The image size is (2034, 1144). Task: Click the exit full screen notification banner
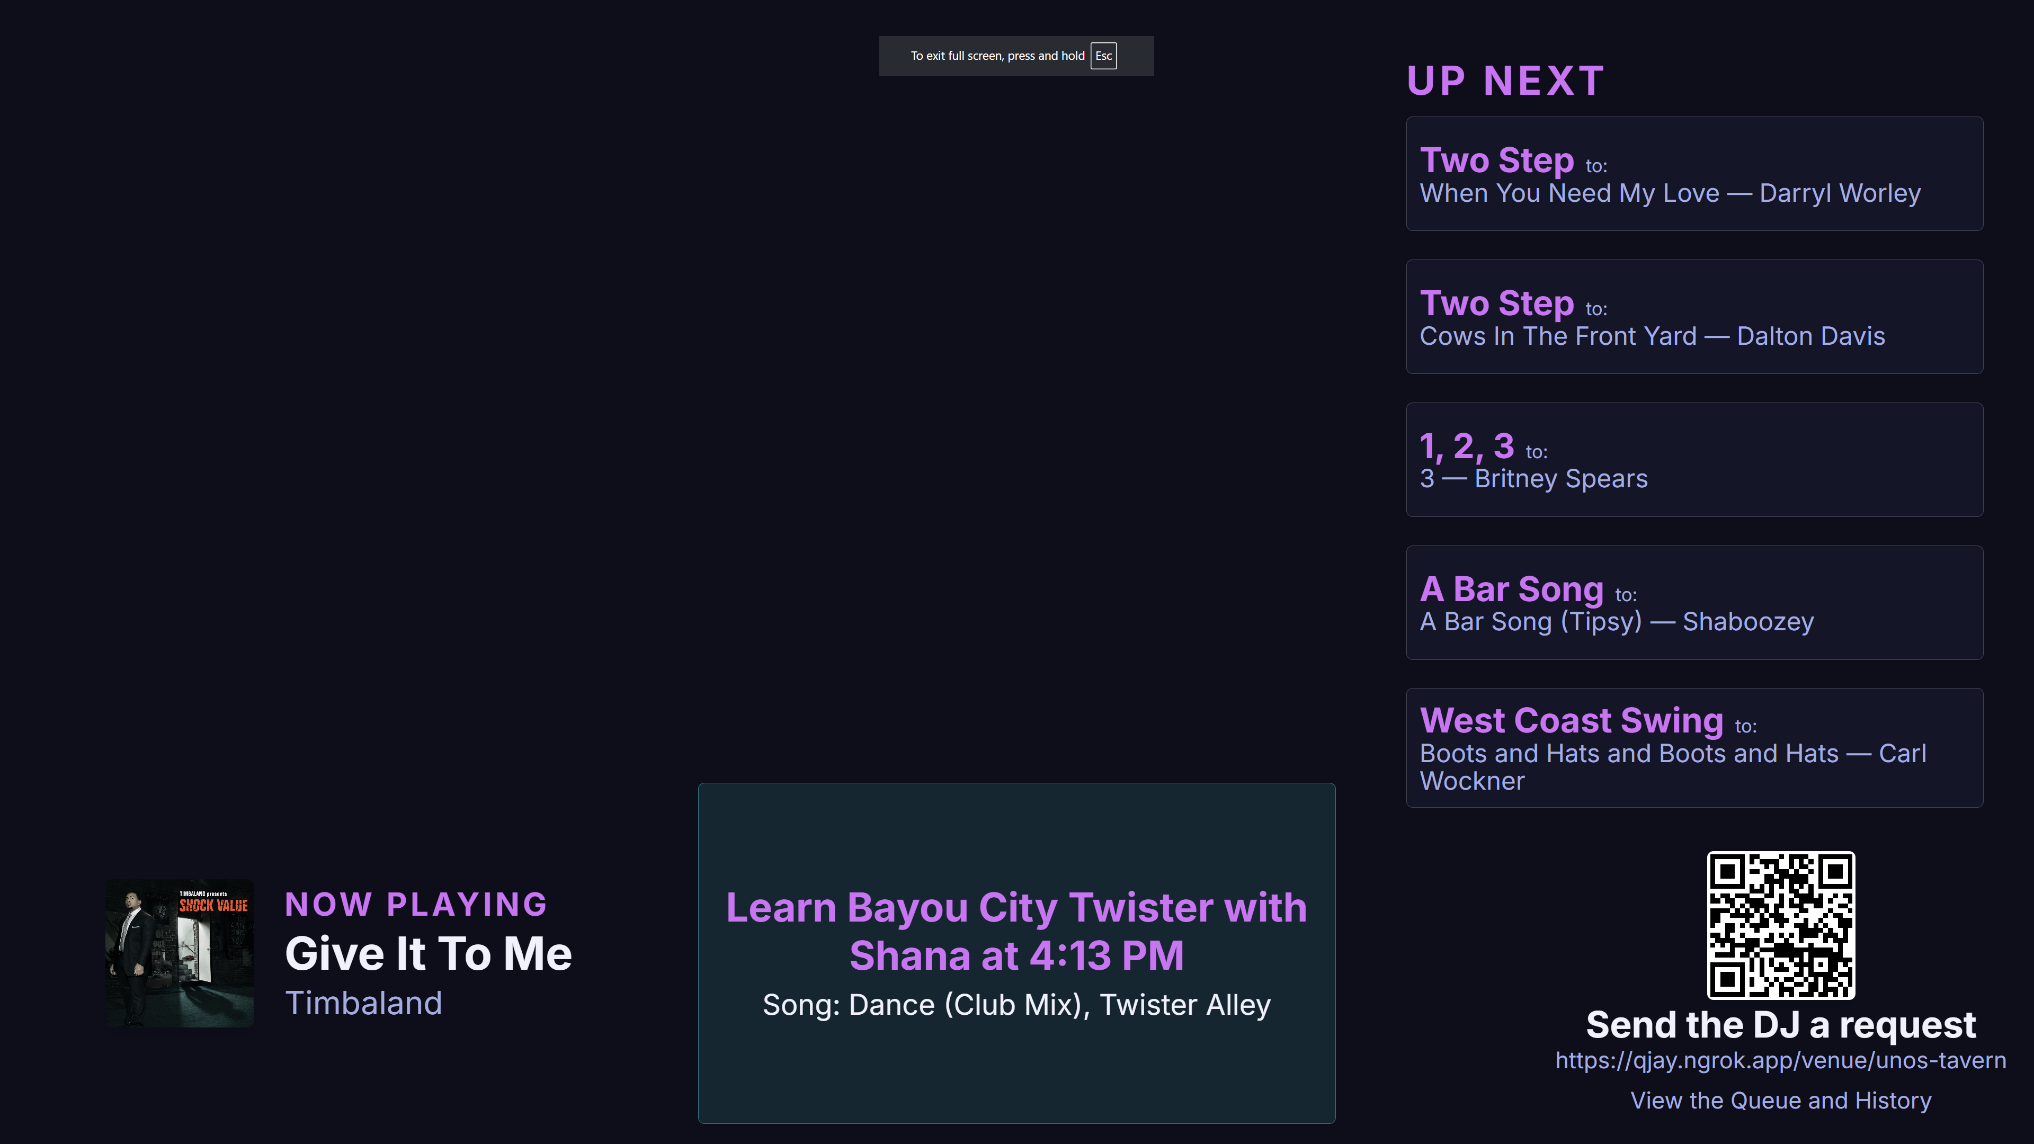click(987, 56)
